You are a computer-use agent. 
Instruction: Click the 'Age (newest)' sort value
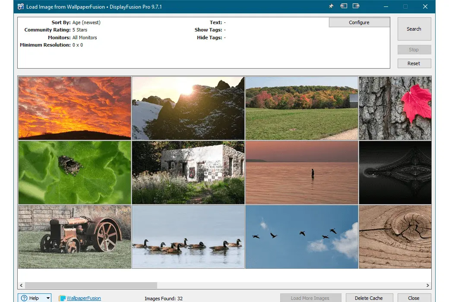[86, 22]
